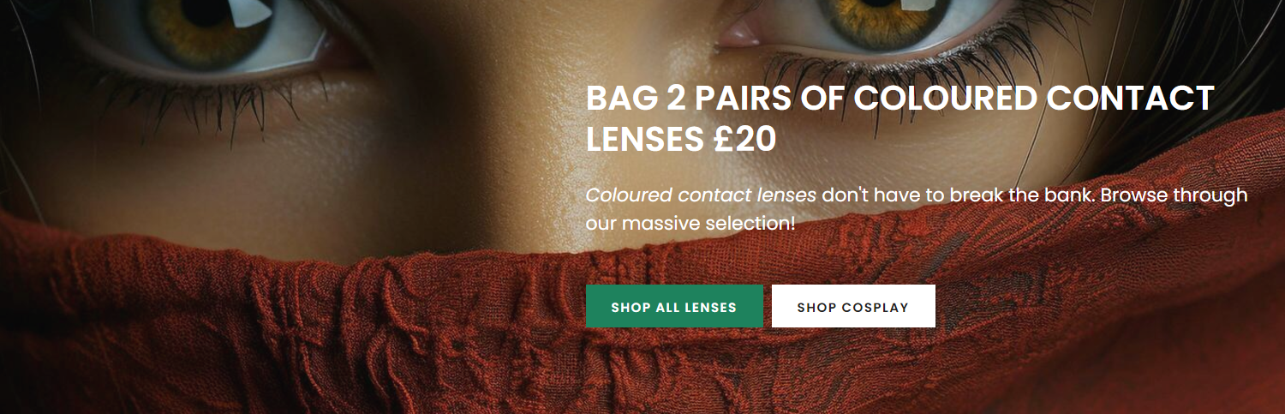Click the 'LENSES' word on headline's second line
Image resolution: width=1285 pixels, height=414 pixels.
(645, 141)
